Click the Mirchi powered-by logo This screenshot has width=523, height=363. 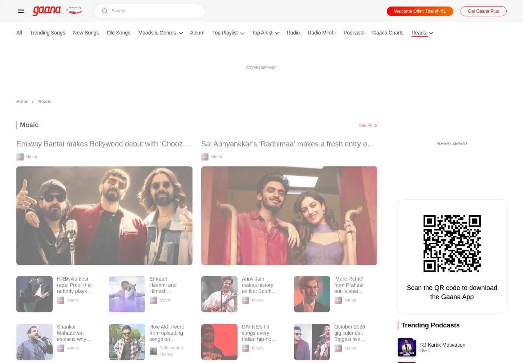74,11
